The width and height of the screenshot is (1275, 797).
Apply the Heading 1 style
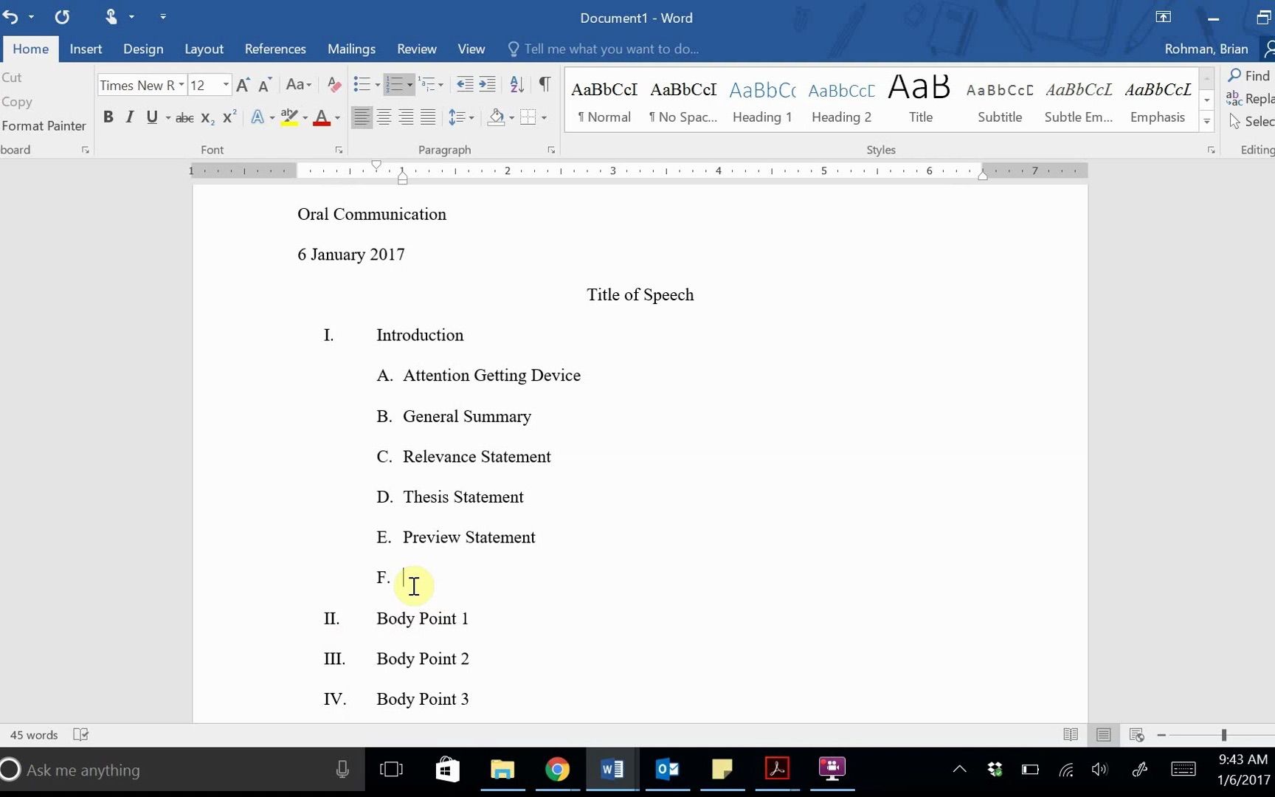coord(762,101)
